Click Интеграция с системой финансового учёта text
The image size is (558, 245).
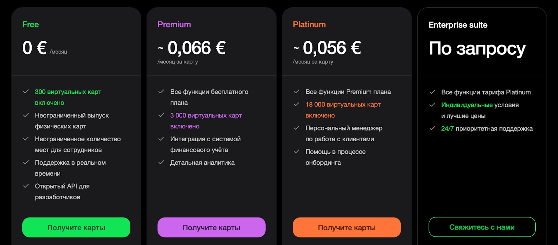tap(205, 144)
